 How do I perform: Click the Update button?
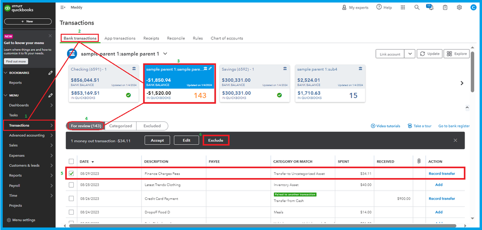(x=430, y=54)
